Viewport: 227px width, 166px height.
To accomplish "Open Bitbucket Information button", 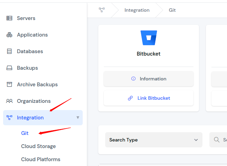I will pyautogui.click(x=148, y=79).
